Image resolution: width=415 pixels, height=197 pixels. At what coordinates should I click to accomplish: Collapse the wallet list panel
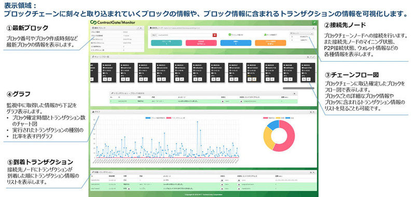point(312,34)
